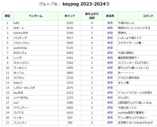This screenshot has height=127, width=157.
Task: Click the 指名馬 column header
Action: [110, 16]
